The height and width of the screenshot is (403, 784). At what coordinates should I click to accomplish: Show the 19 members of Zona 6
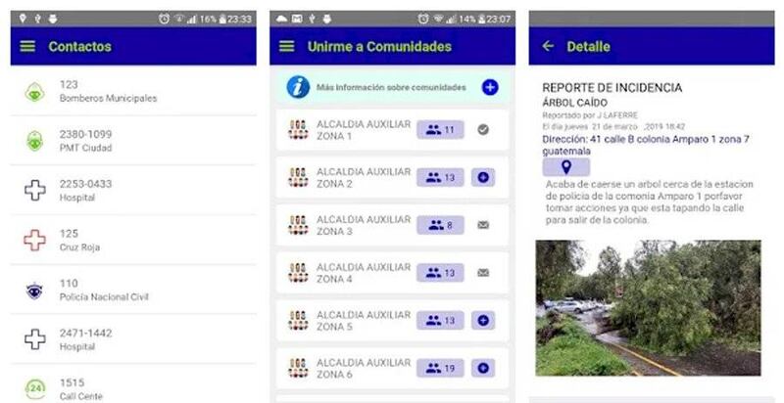pyautogui.click(x=440, y=368)
